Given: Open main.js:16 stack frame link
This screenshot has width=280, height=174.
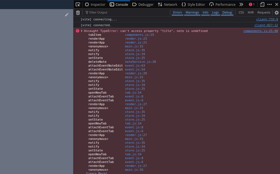Looking at the screenshot, I should point(134,170).
